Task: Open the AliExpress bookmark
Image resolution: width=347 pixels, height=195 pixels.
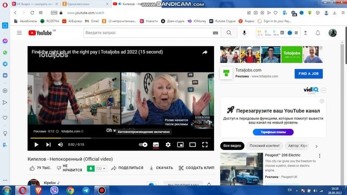Action: [72, 21]
